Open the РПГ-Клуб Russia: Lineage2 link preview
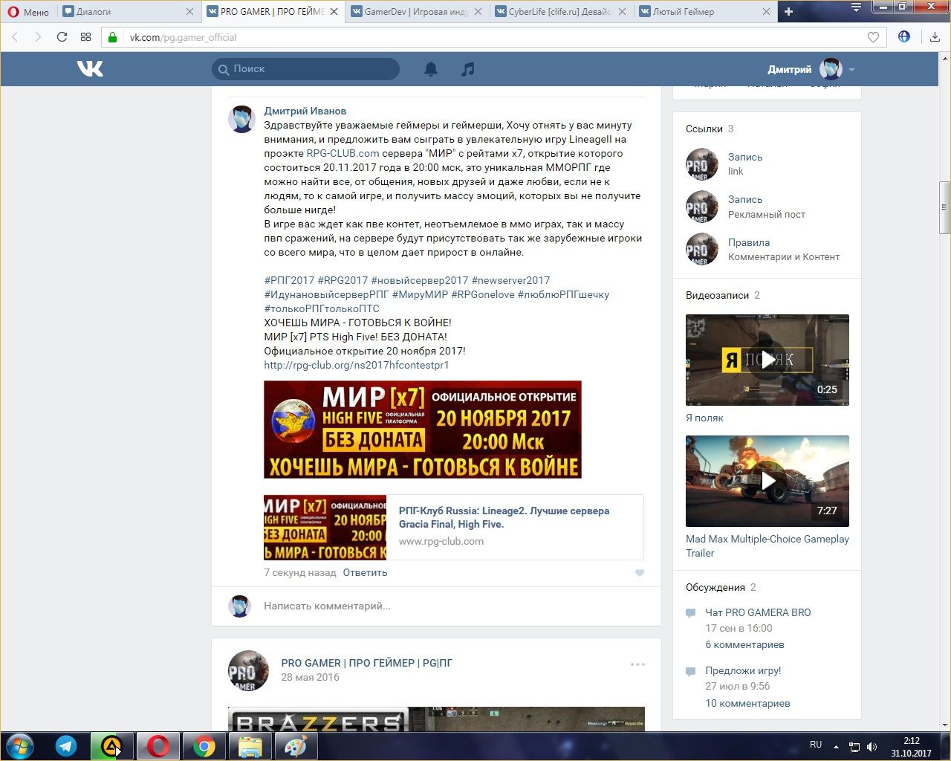Screen dimensions: 951x761 click(453, 527)
